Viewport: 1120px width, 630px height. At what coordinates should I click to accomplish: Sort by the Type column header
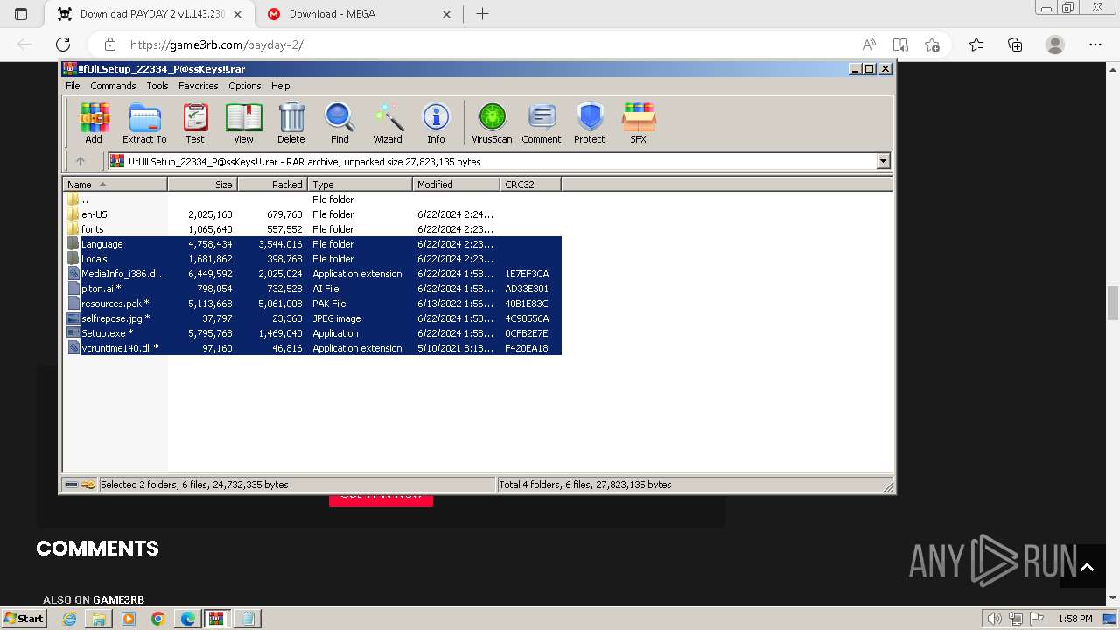click(360, 185)
